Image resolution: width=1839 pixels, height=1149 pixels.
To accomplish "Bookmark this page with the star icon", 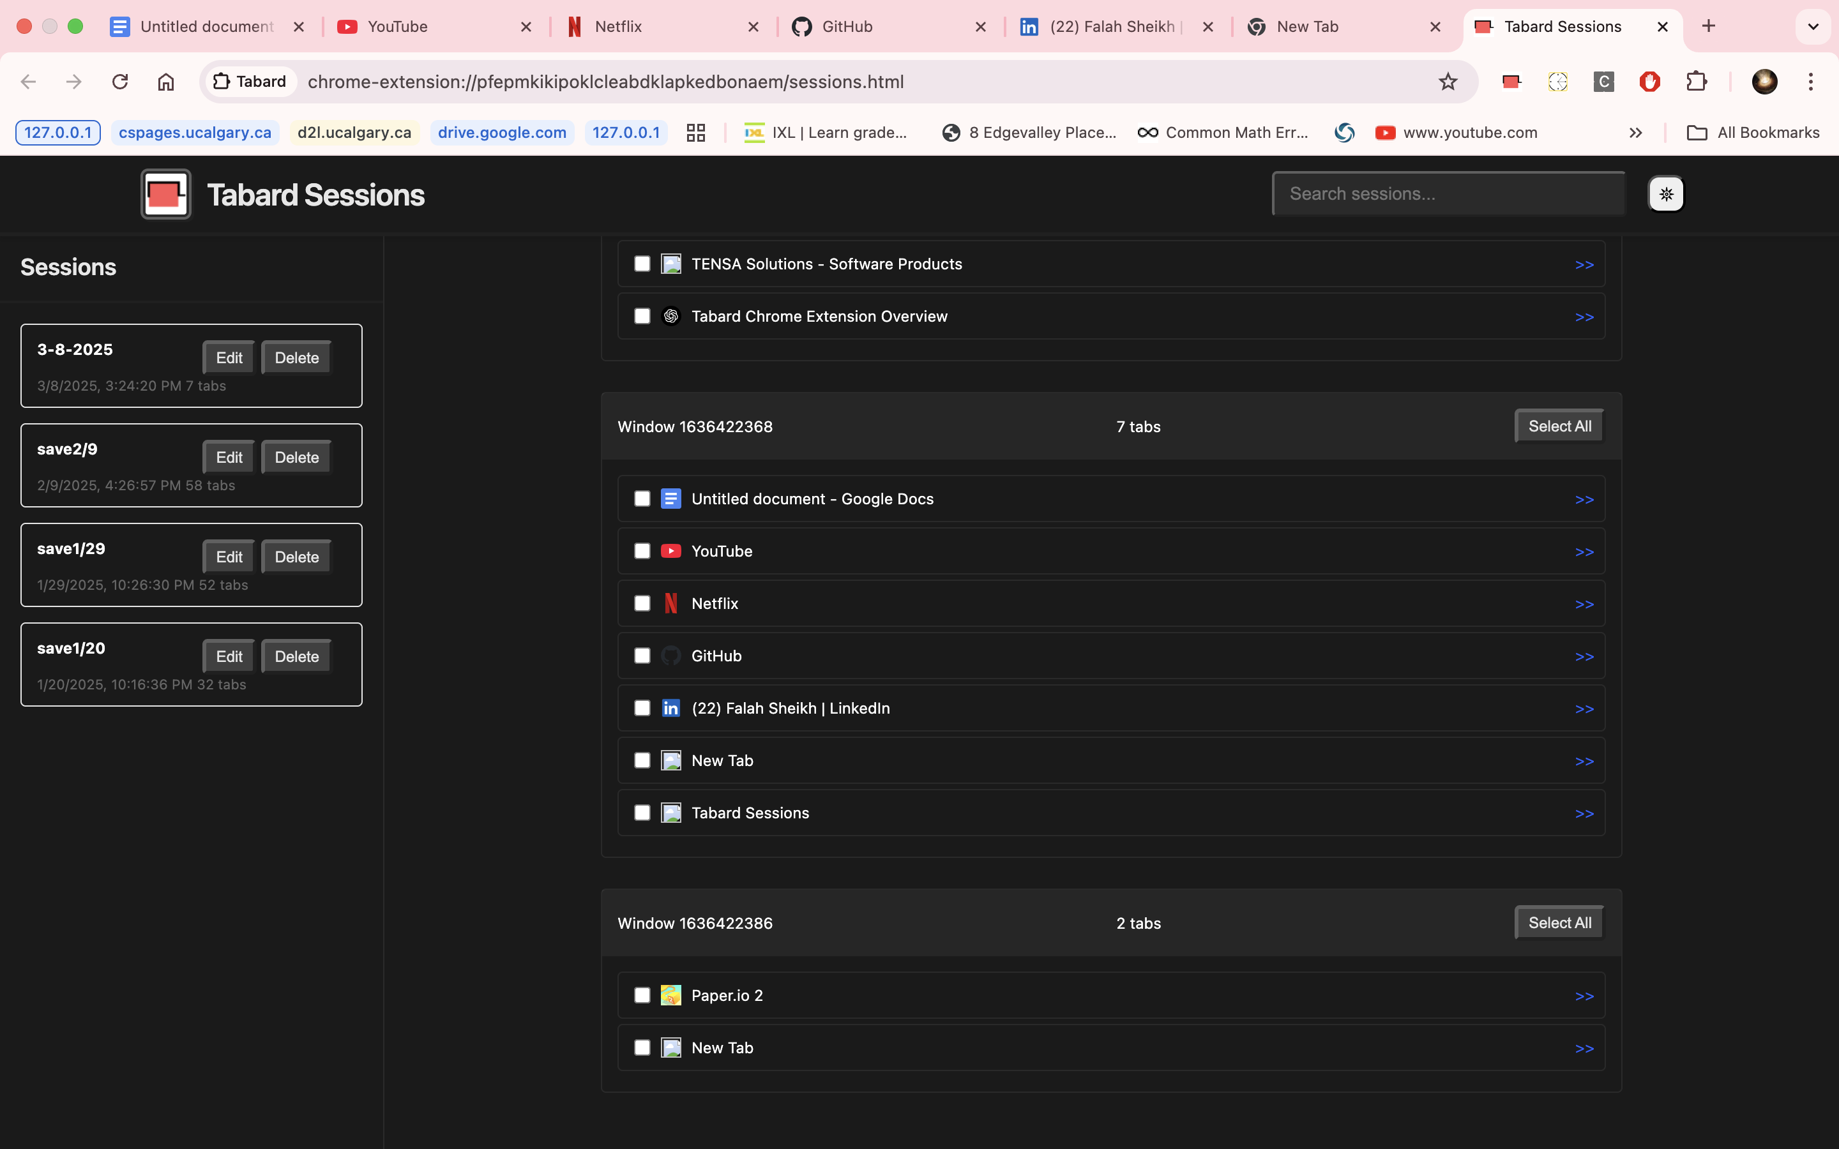I will pyautogui.click(x=1448, y=81).
